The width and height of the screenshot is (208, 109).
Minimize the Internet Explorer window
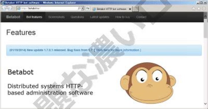[x=198, y=3]
